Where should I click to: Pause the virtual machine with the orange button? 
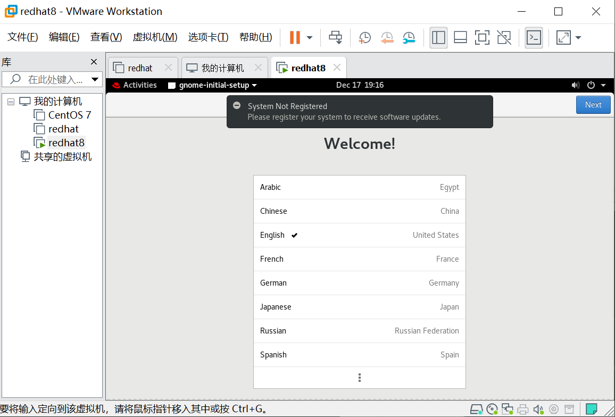tap(295, 38)
